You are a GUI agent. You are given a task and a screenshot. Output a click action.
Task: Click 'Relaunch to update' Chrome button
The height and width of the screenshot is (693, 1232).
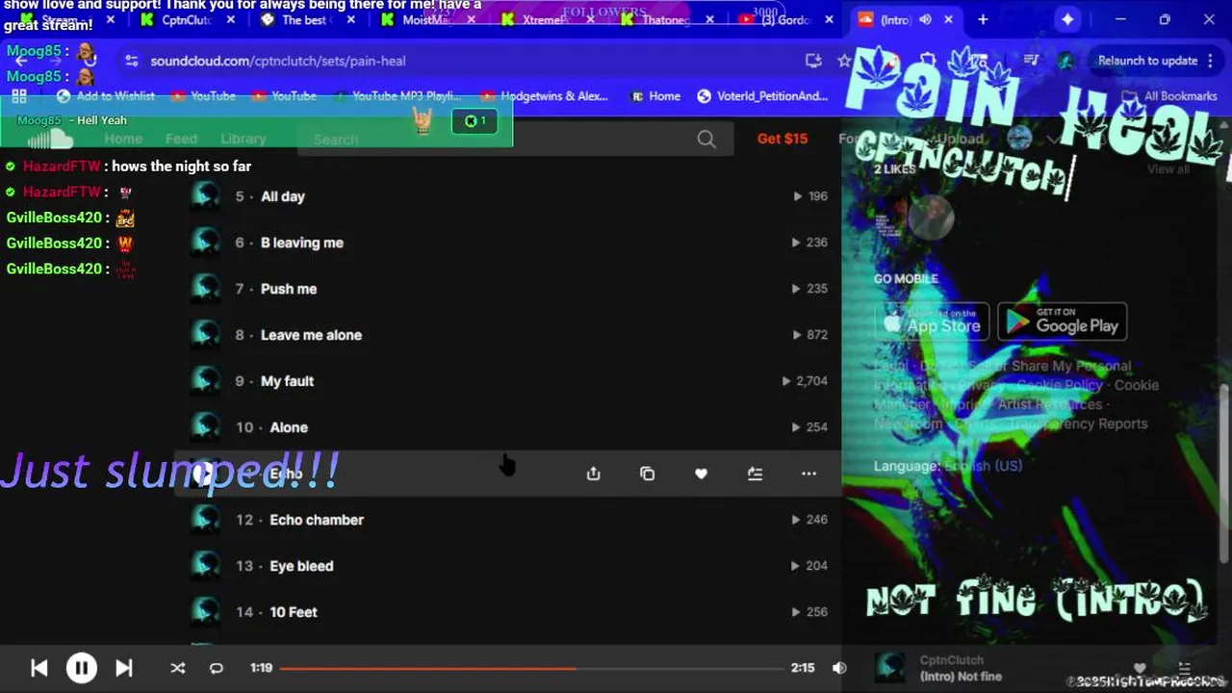(x=1147, y=61)
